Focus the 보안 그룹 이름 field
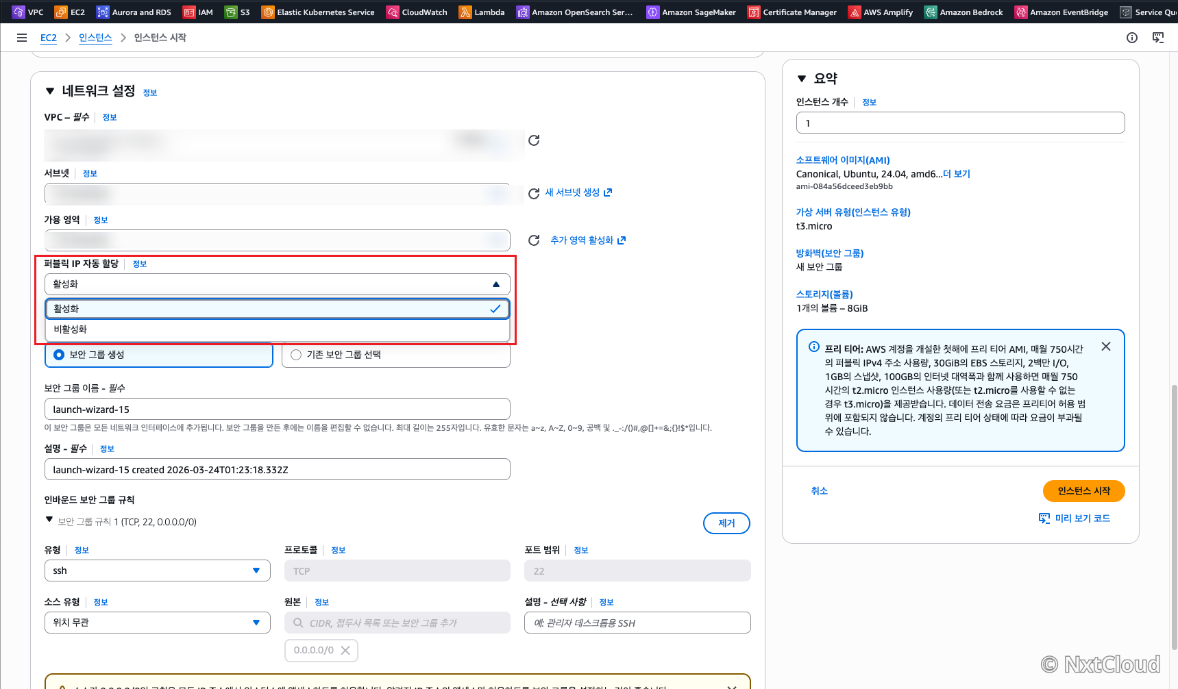Screen dimensions: 1178x689 tap(278, 410)
